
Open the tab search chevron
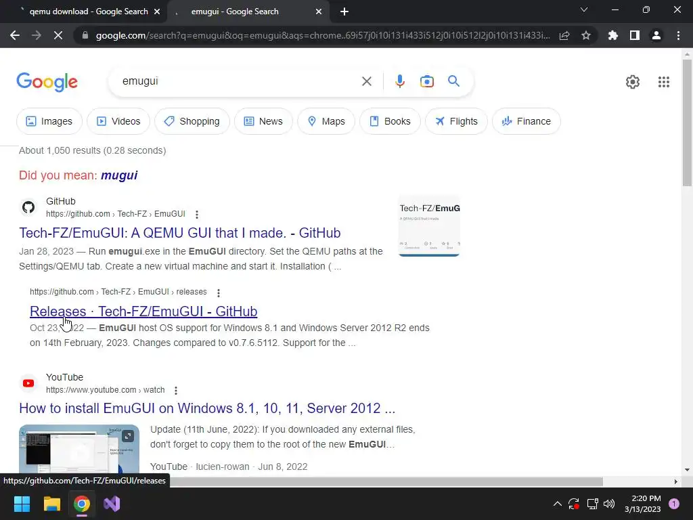(584, 9)
